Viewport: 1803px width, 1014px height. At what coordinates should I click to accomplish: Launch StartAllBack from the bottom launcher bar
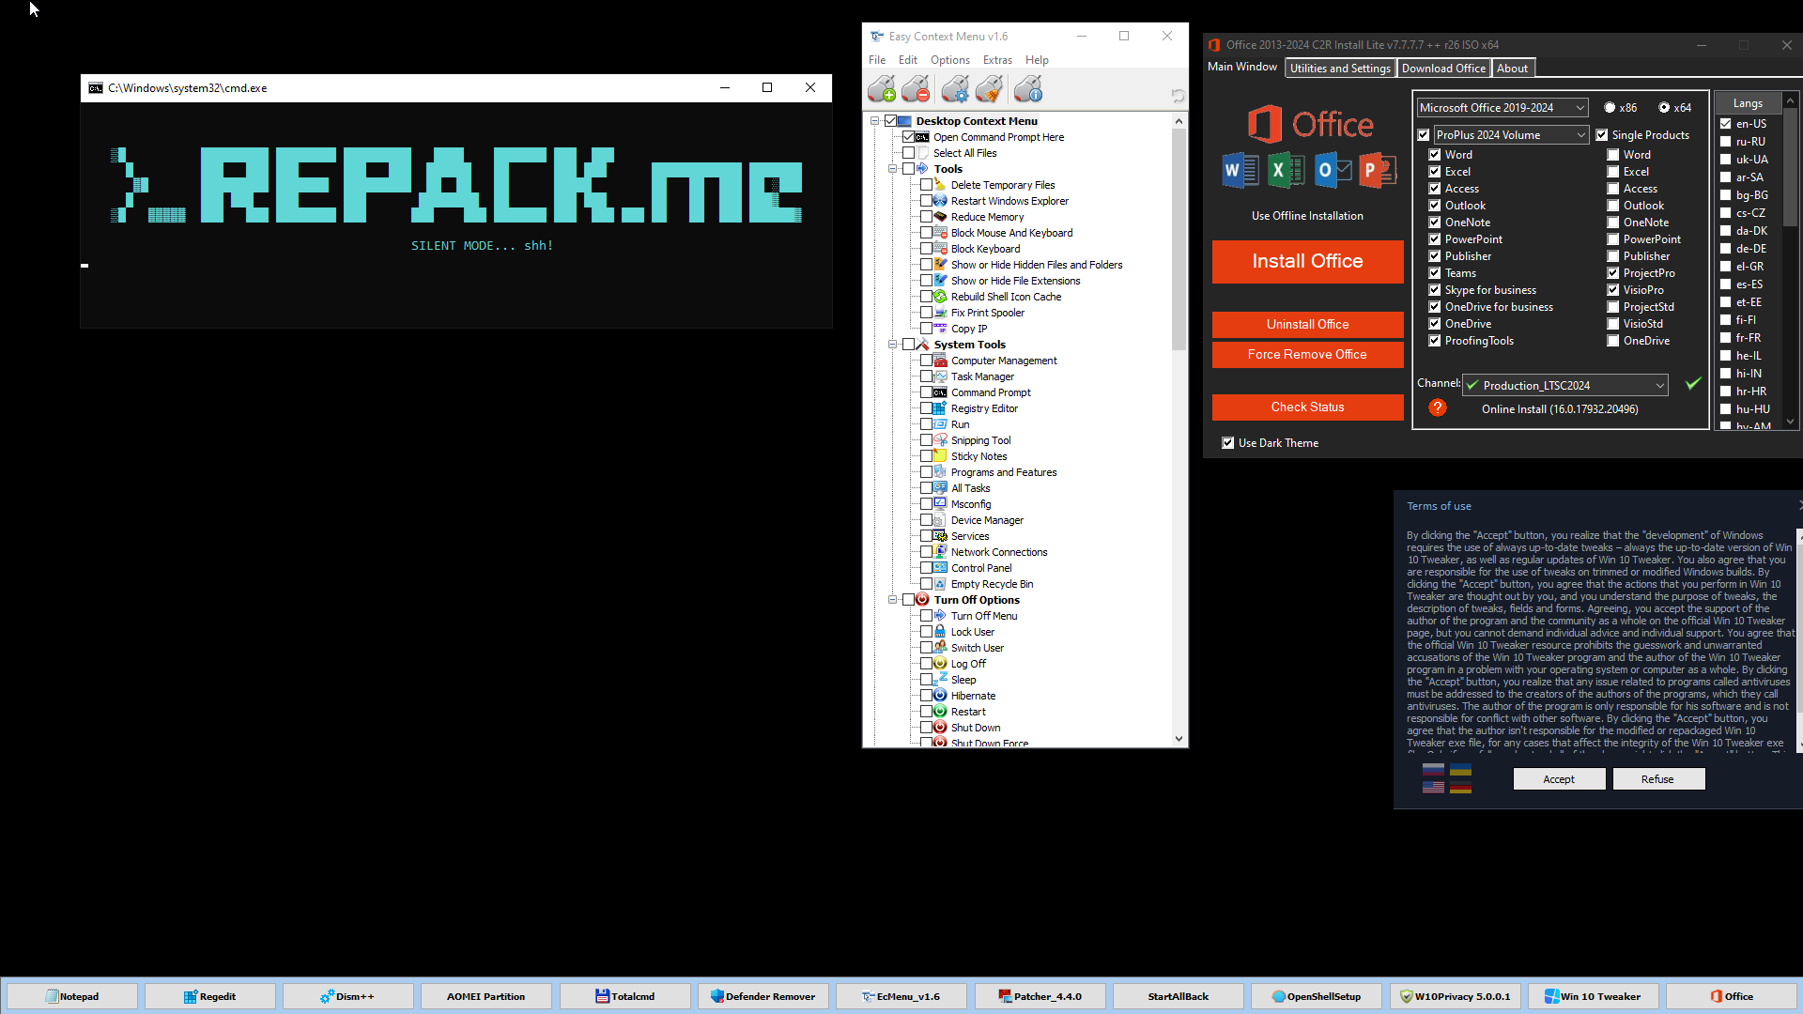coord(1179,996)
